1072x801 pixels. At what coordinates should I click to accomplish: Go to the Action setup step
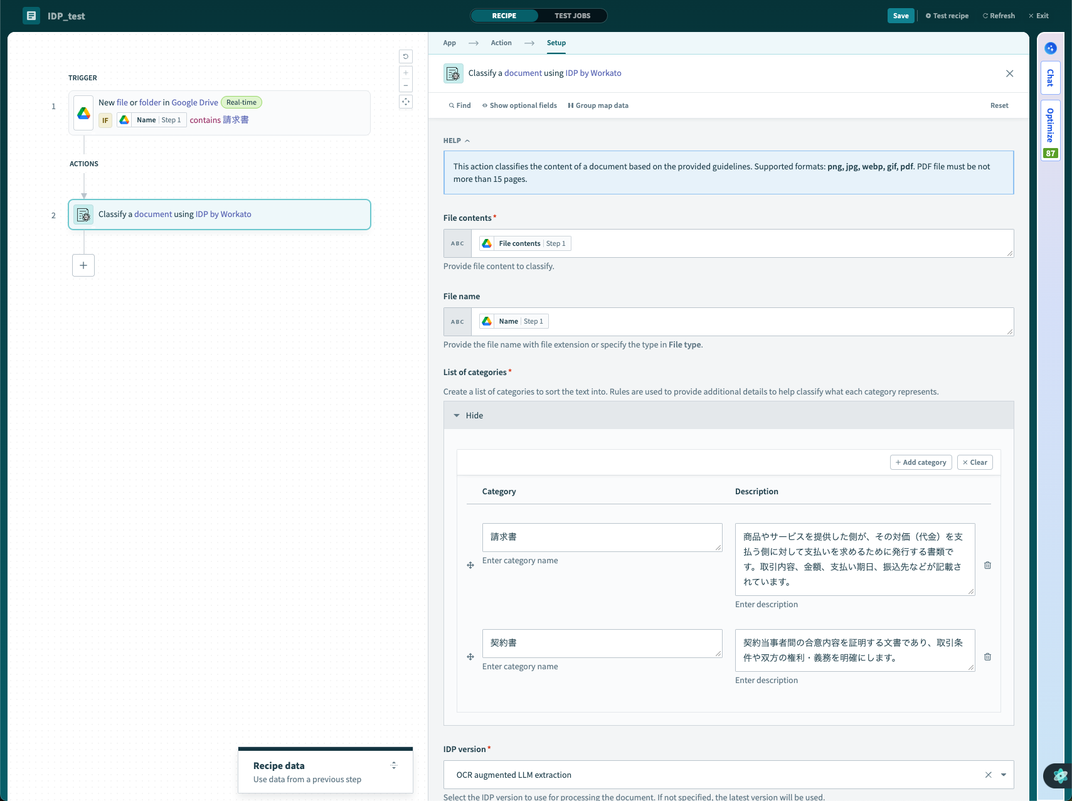click(x=501, y=43)
